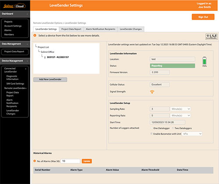Click the LS5 LevelSender logo icon
This screenshot has width=219, height=184.
[x=212, y=36]
